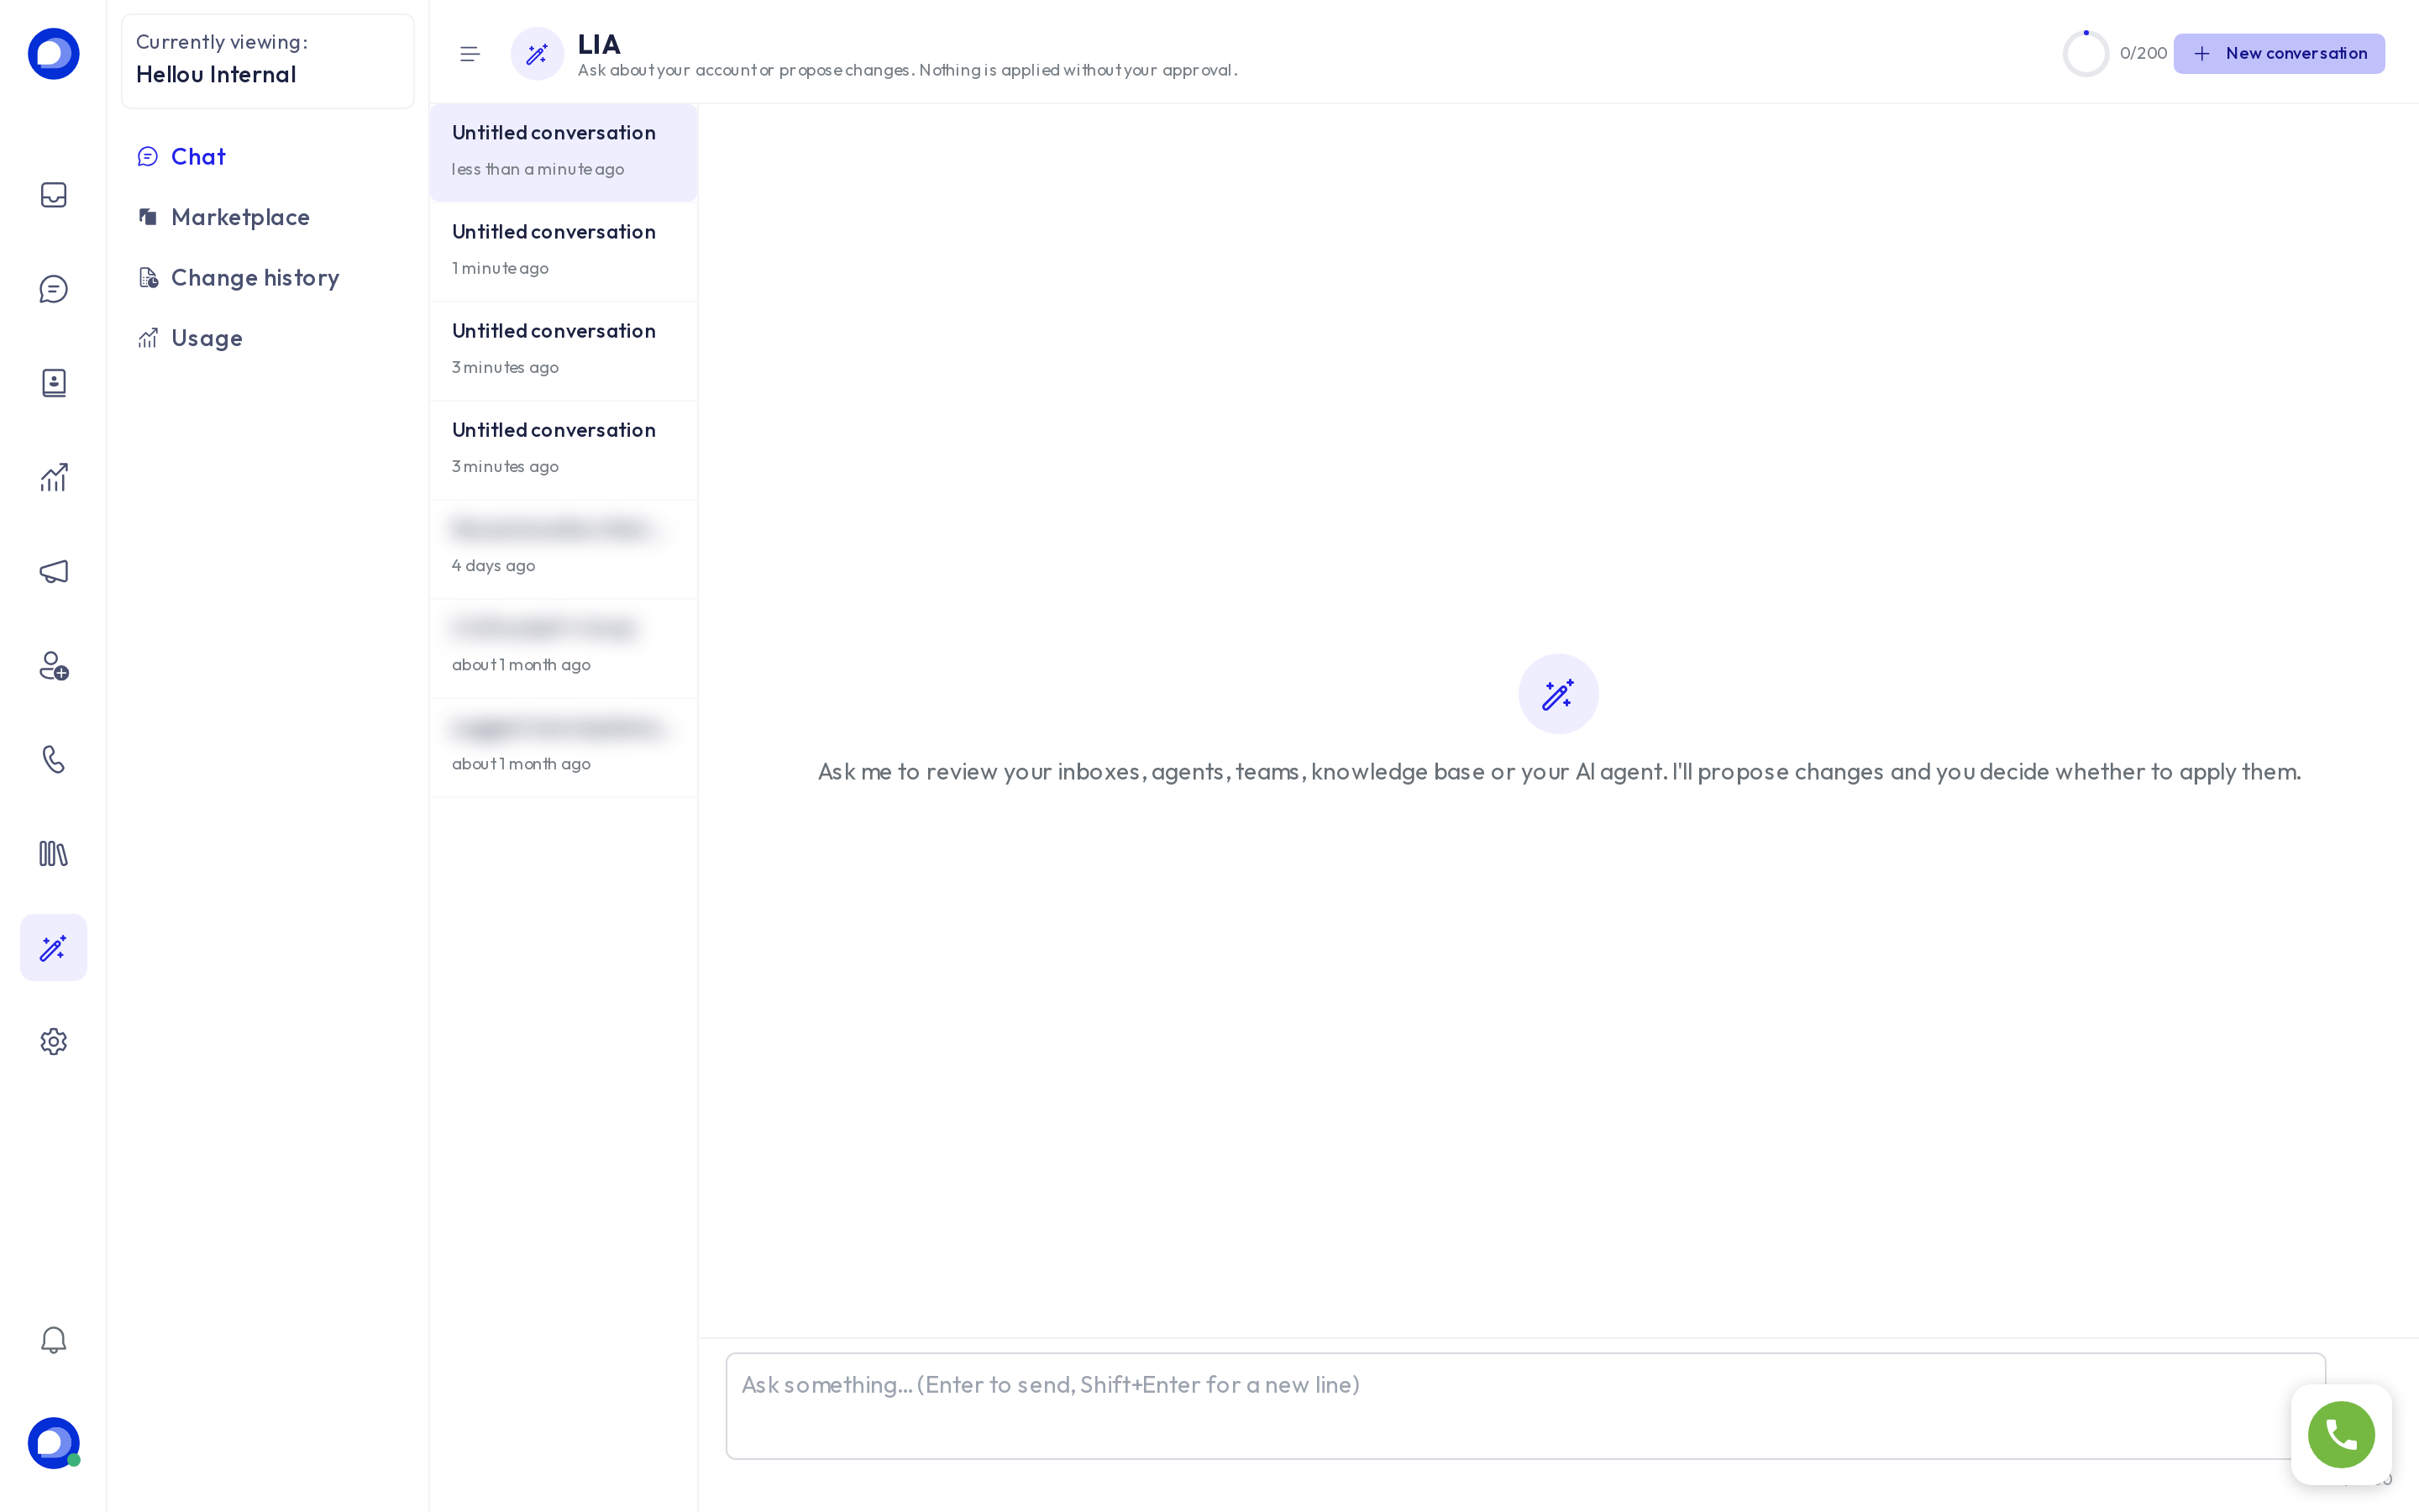Click the LIA wand icon in the header
Screen dimensions: 2419x1512
[x=537, y=54]
